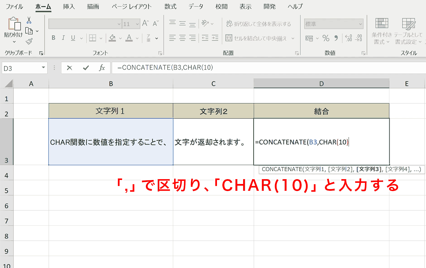
Task: Click the Increase Indent icon
Action: pyautogui.click(x=215, y=38)
